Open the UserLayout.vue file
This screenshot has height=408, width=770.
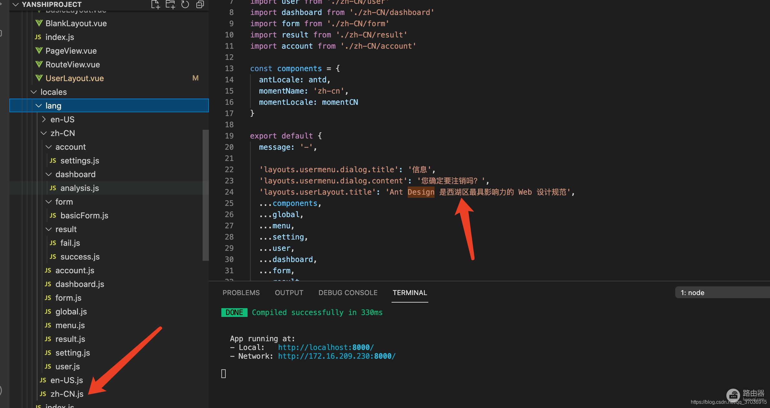75,78
